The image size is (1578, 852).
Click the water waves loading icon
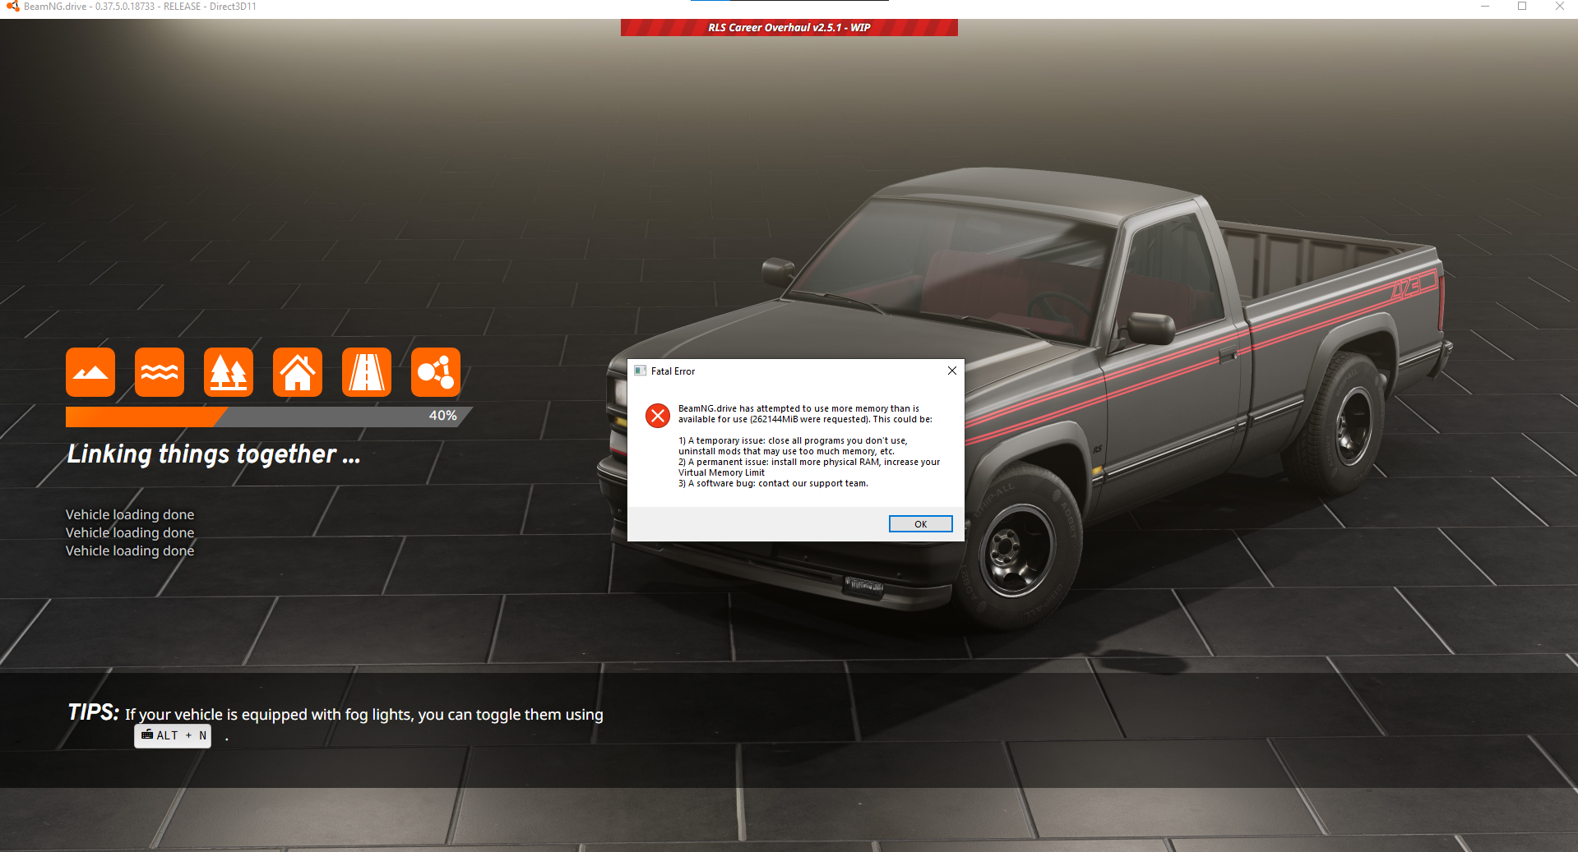160,372
